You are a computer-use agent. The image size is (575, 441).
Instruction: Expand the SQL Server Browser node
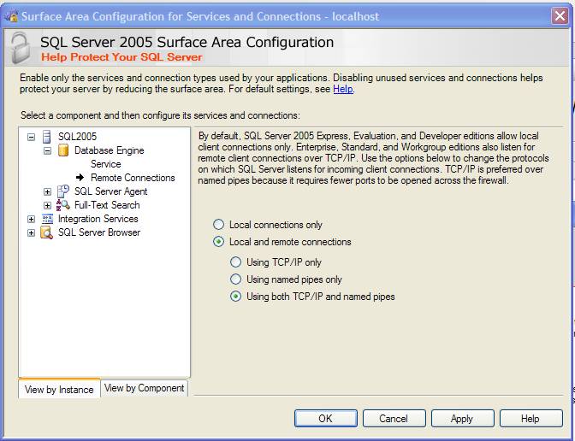[x=31, y=233]
